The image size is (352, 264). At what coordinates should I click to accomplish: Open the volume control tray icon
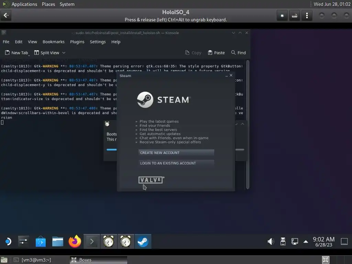(x=271, y=242)
